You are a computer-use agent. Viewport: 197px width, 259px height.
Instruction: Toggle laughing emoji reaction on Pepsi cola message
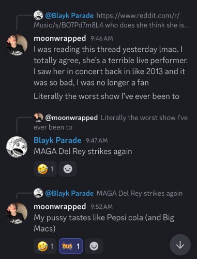click(x=45, y=246)
